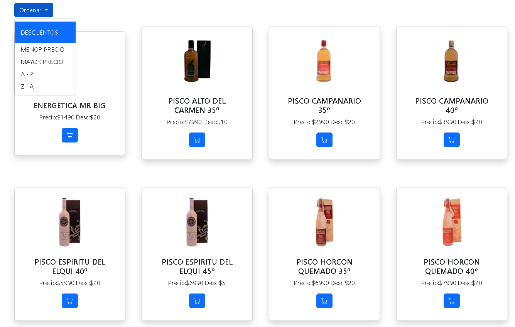
Task: Click the Ordenar dropdown caret arrow
Action: 46,10
